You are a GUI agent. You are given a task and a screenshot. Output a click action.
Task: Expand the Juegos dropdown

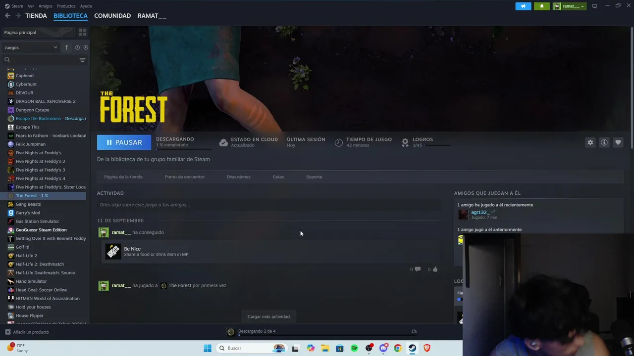click(31, 47)
